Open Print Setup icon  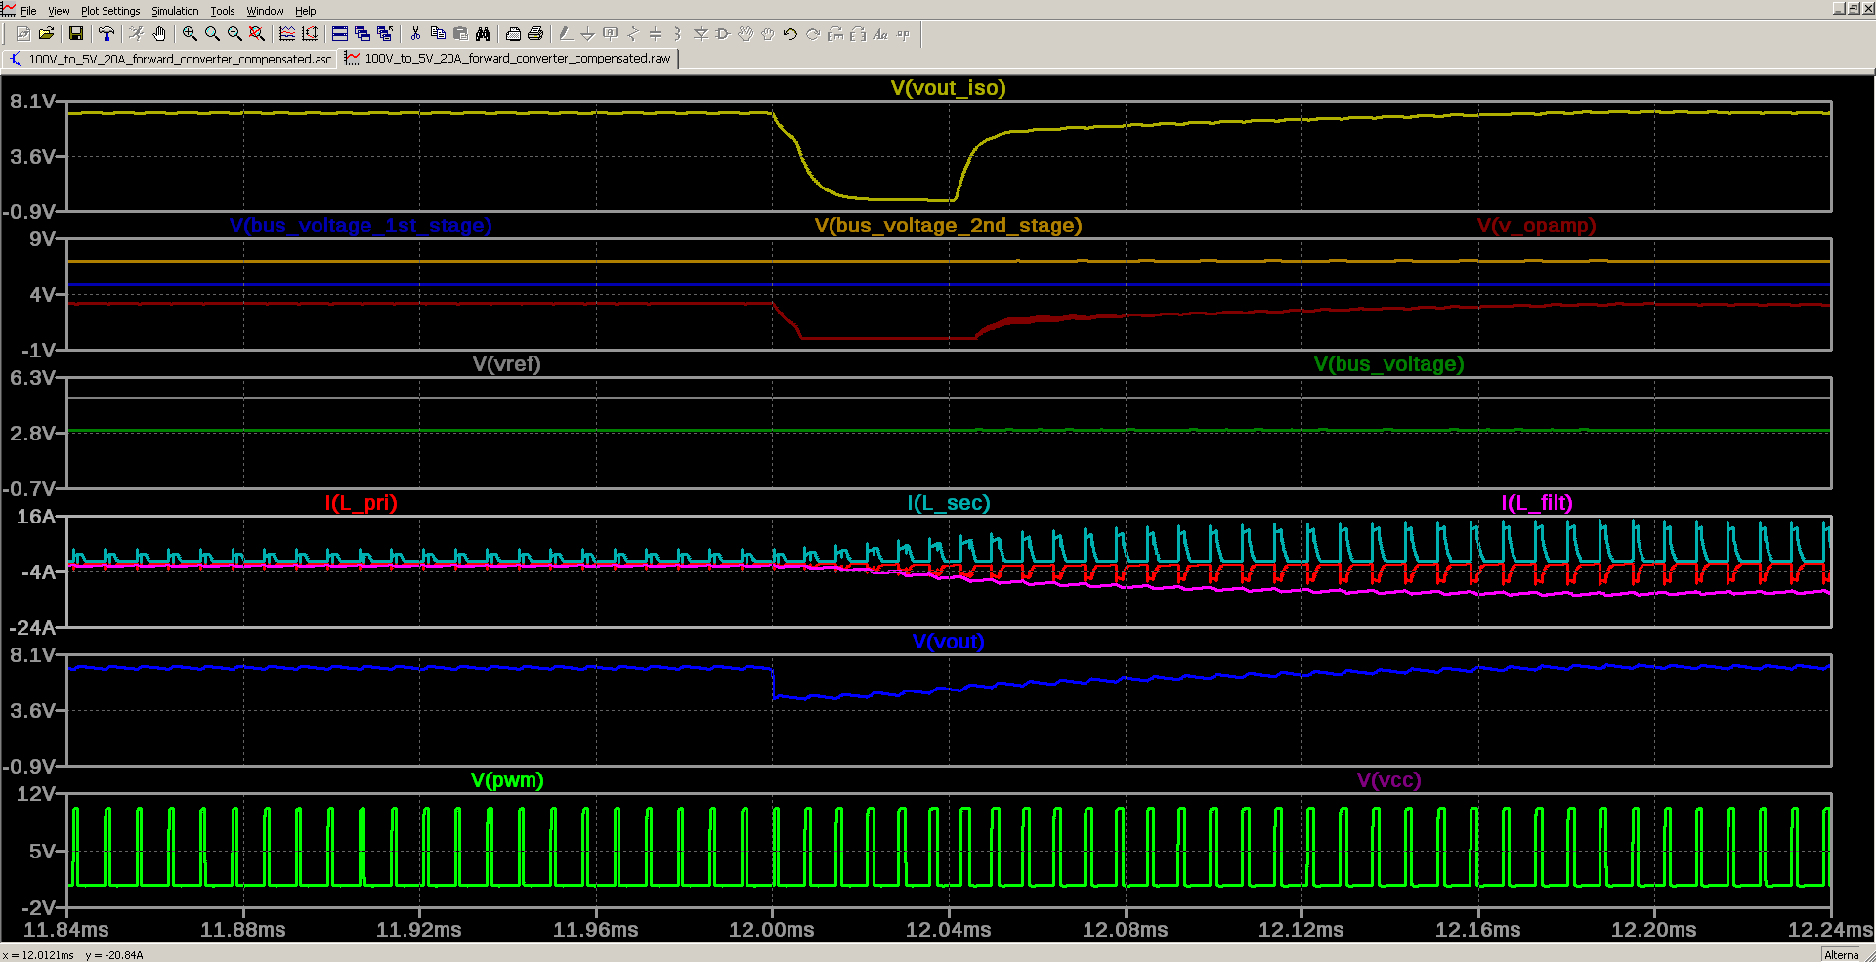pos(513,34)
